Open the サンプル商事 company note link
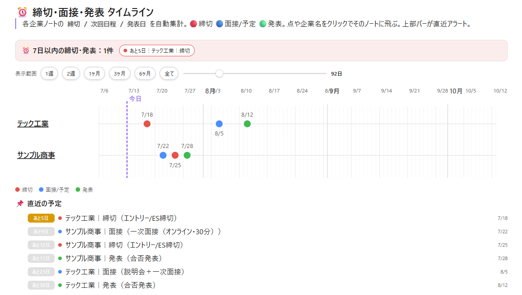The width and height of the screenshot is (522, 295). (36, 155)
